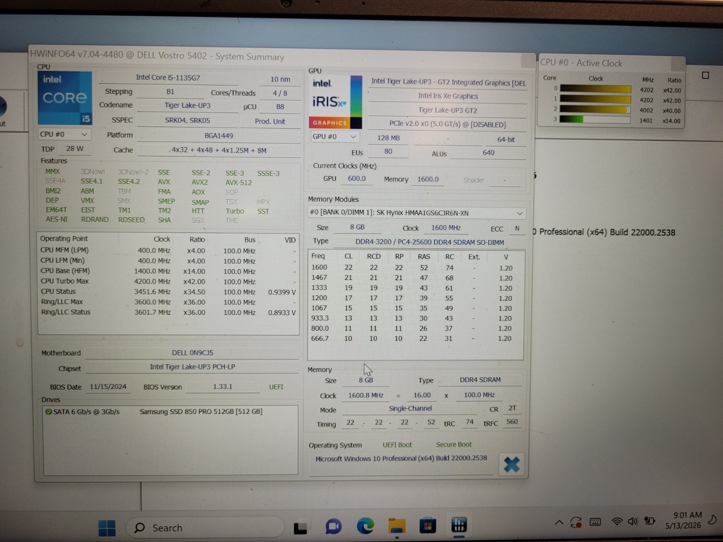
Task: Click the BIOS Date 11/15/2024 field
Action: click(x=108, y=387)
